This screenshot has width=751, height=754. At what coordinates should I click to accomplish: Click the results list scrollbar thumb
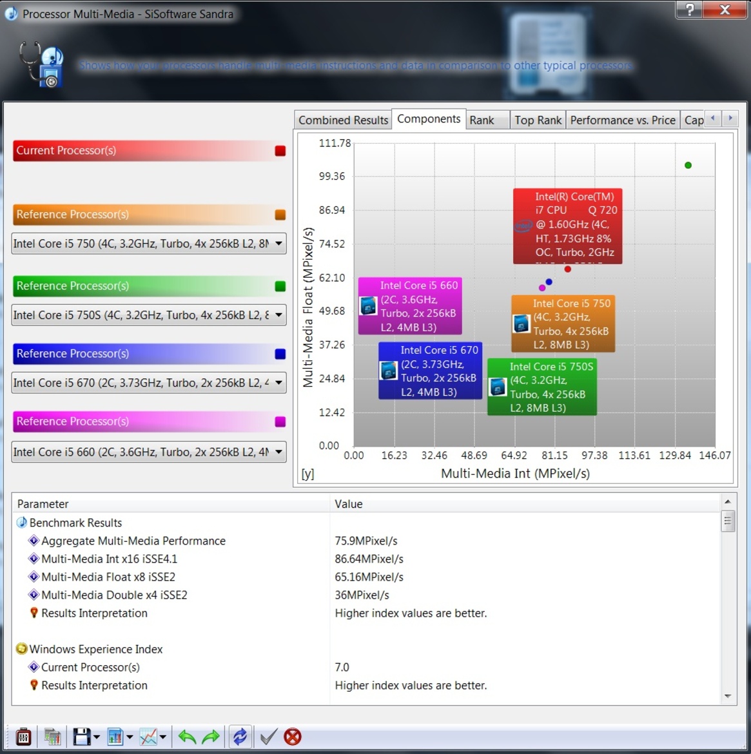click(x=727, y=521)
